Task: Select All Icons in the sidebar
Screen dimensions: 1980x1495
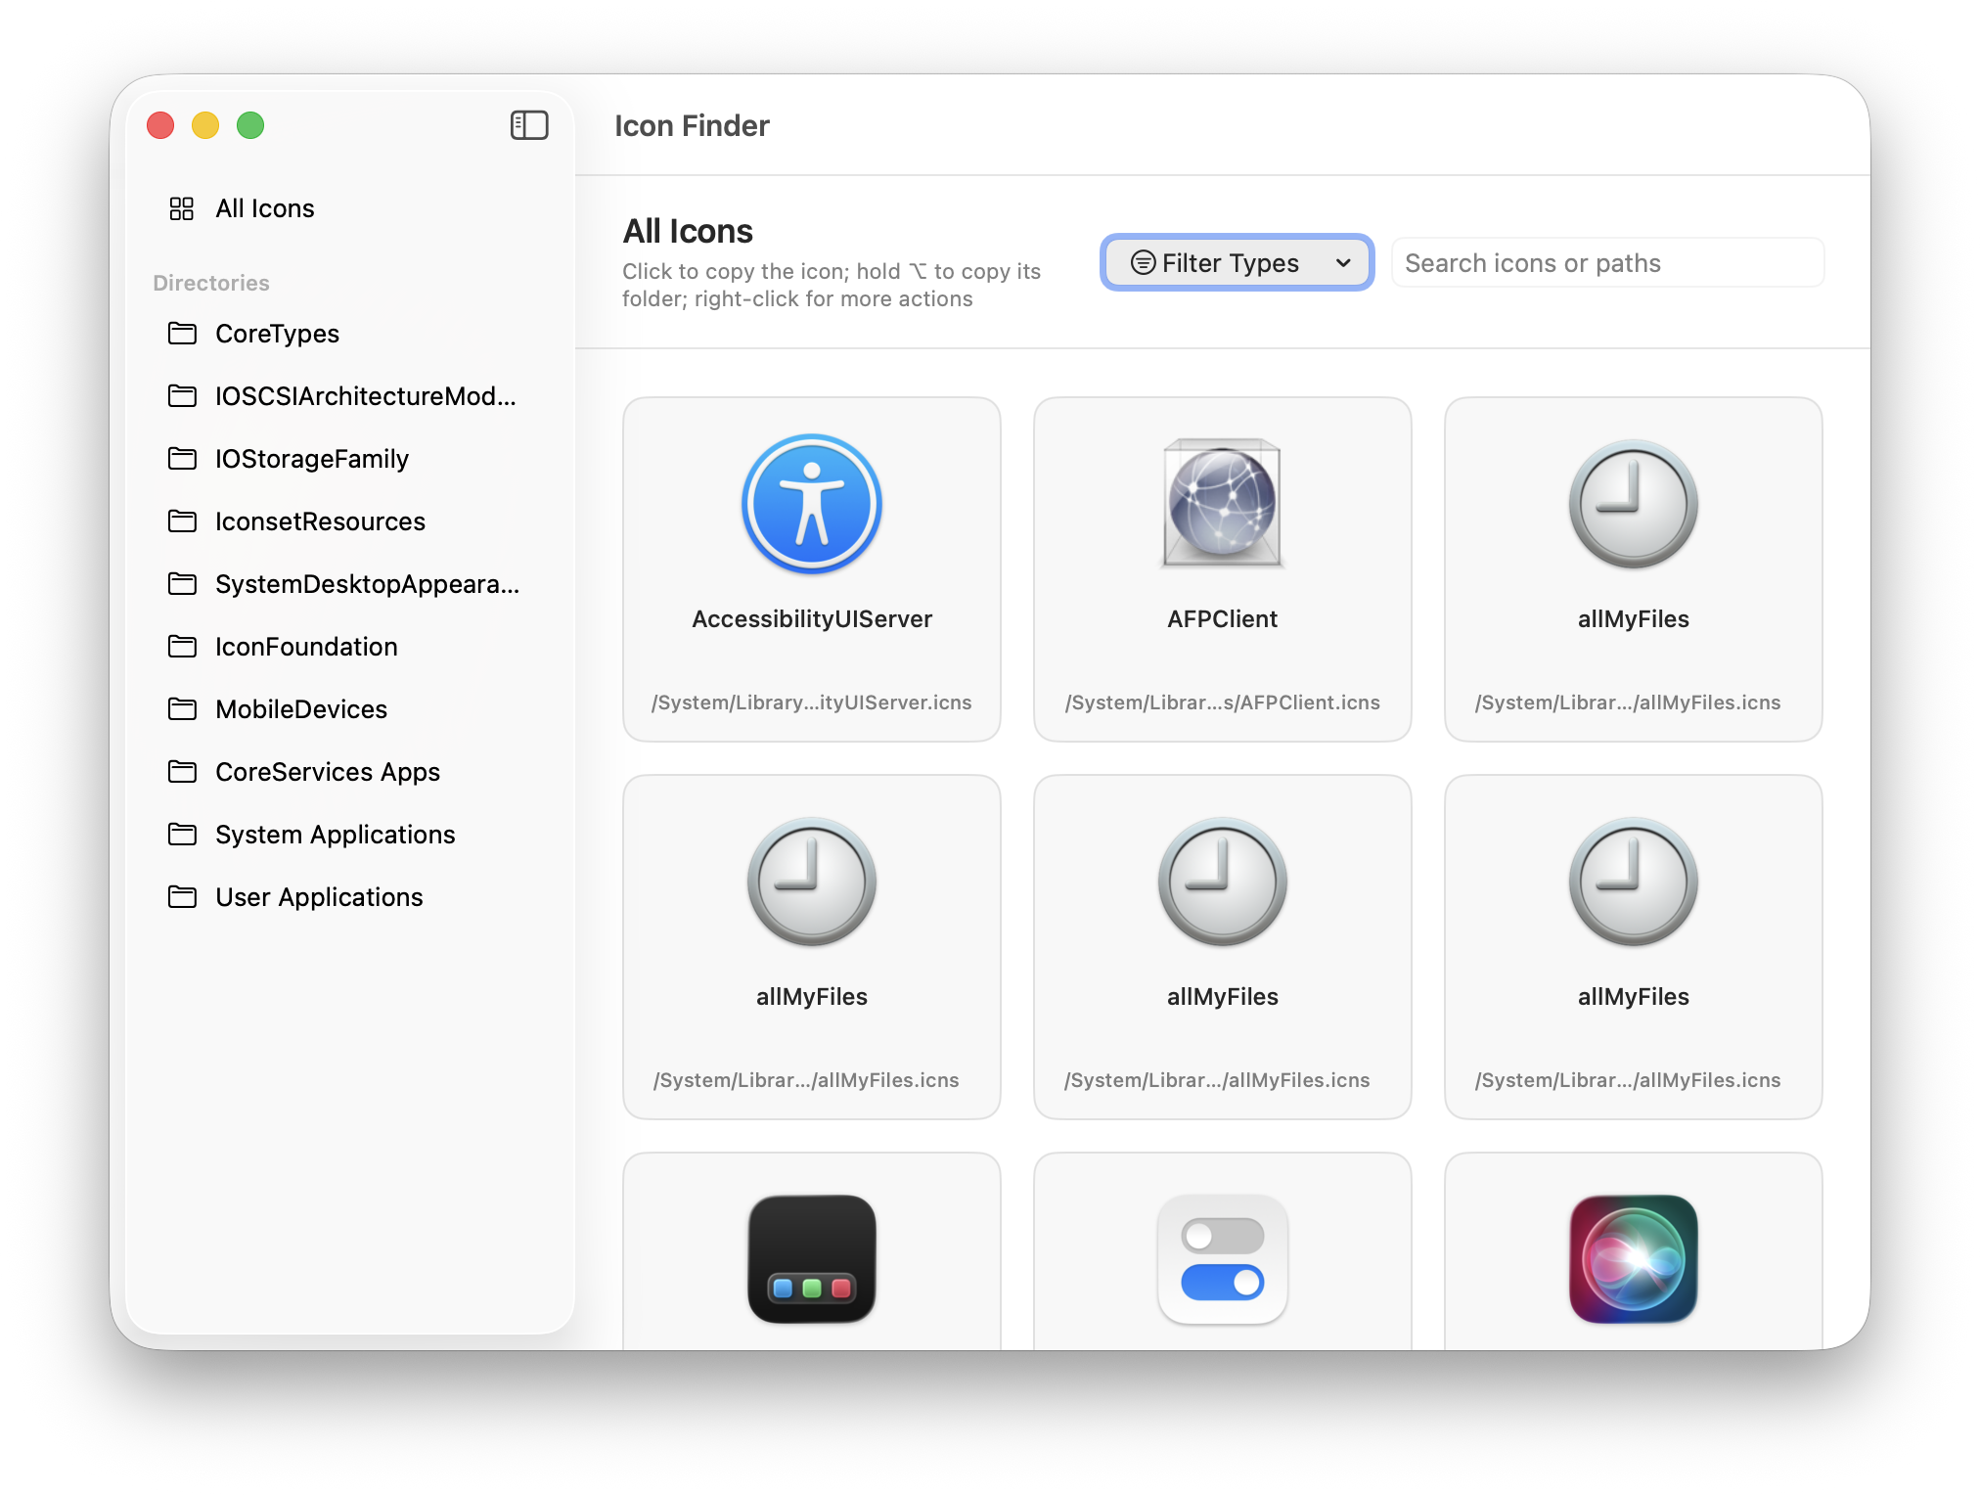Action: [350, 208]
